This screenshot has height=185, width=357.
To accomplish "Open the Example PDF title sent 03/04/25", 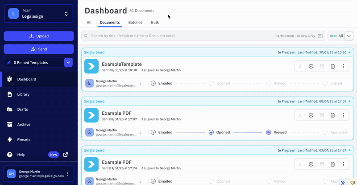I will click(x=116, y=162).
